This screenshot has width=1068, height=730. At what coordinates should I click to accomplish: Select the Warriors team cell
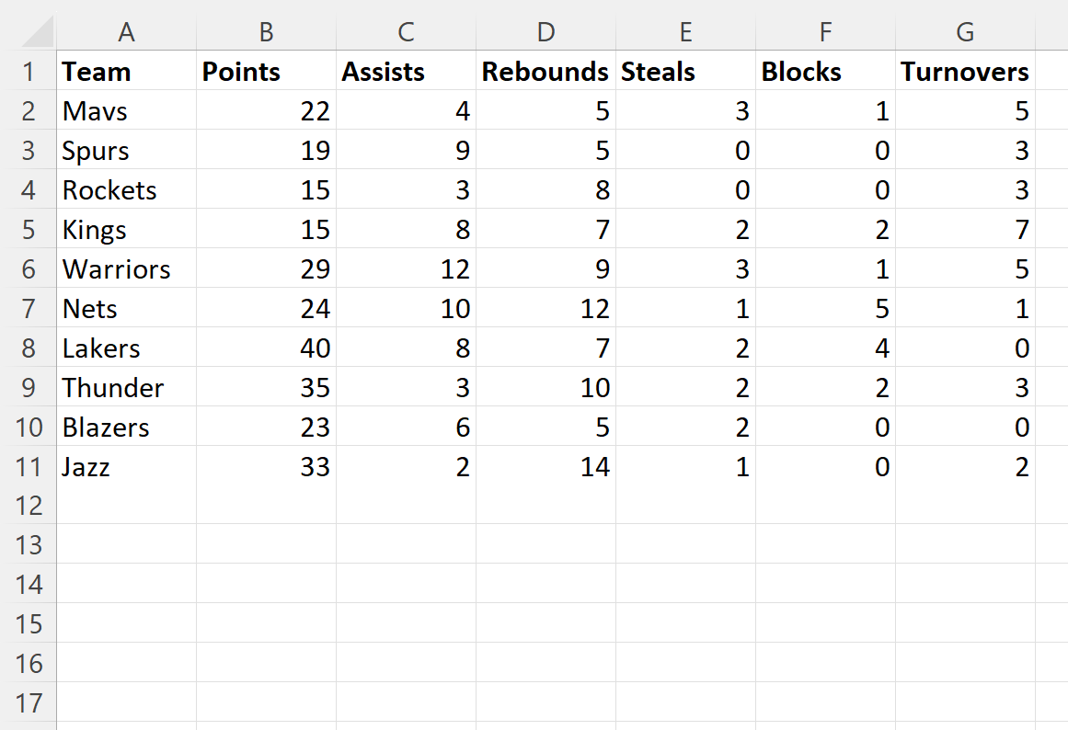(x=126, y=269)
